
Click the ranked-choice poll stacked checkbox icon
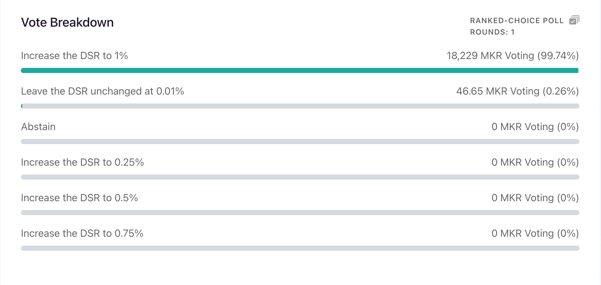pos(574,20)
